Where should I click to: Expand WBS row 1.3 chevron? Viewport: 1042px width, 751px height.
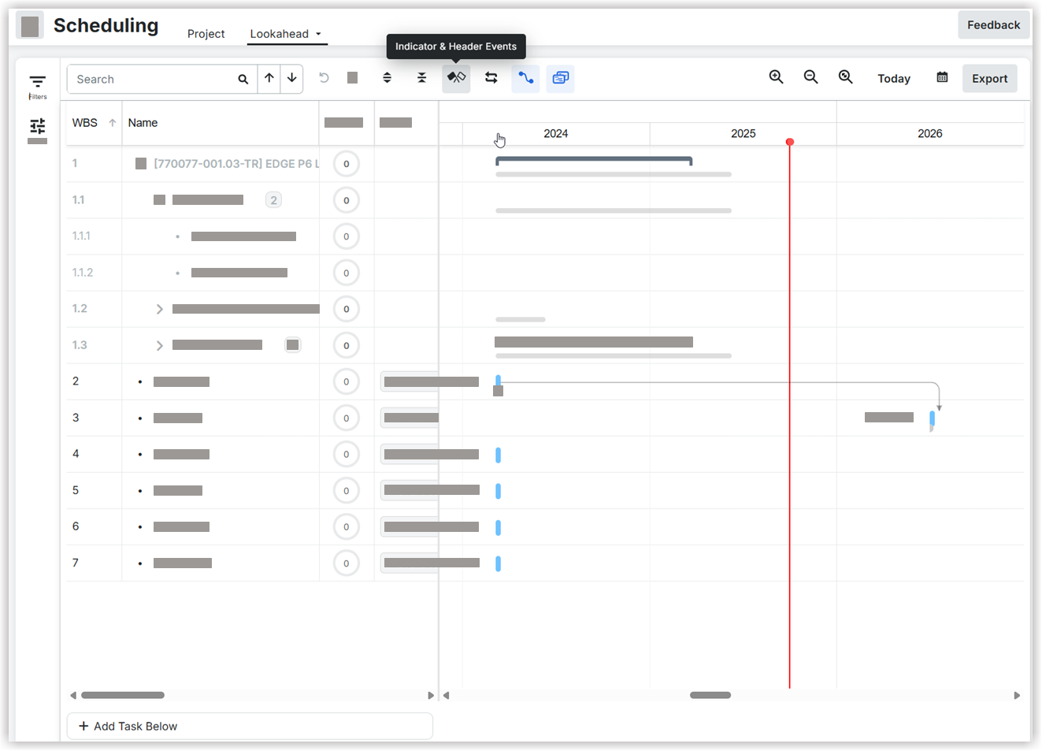click(160, 345)
